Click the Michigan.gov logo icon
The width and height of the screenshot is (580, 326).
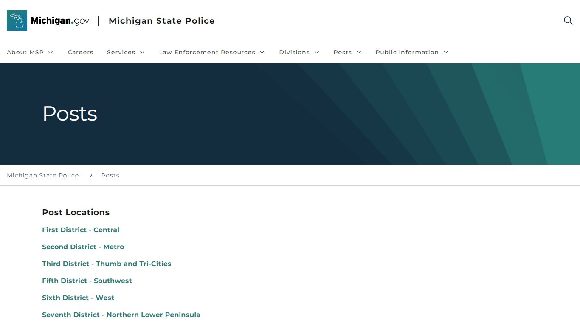click(17, 20)
